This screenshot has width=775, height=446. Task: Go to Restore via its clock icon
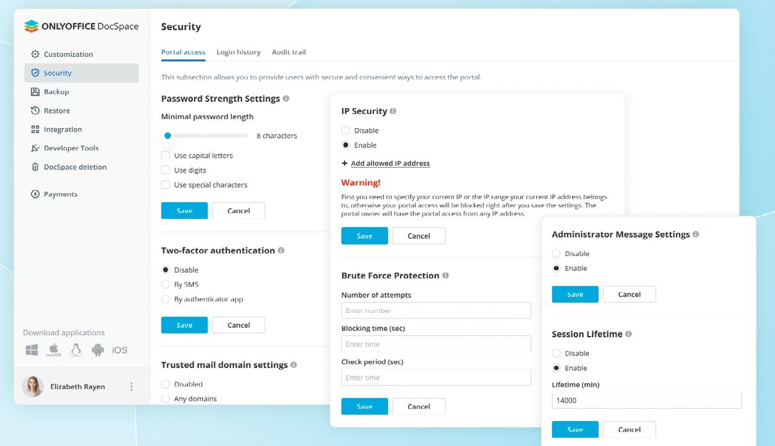point(35,111)
